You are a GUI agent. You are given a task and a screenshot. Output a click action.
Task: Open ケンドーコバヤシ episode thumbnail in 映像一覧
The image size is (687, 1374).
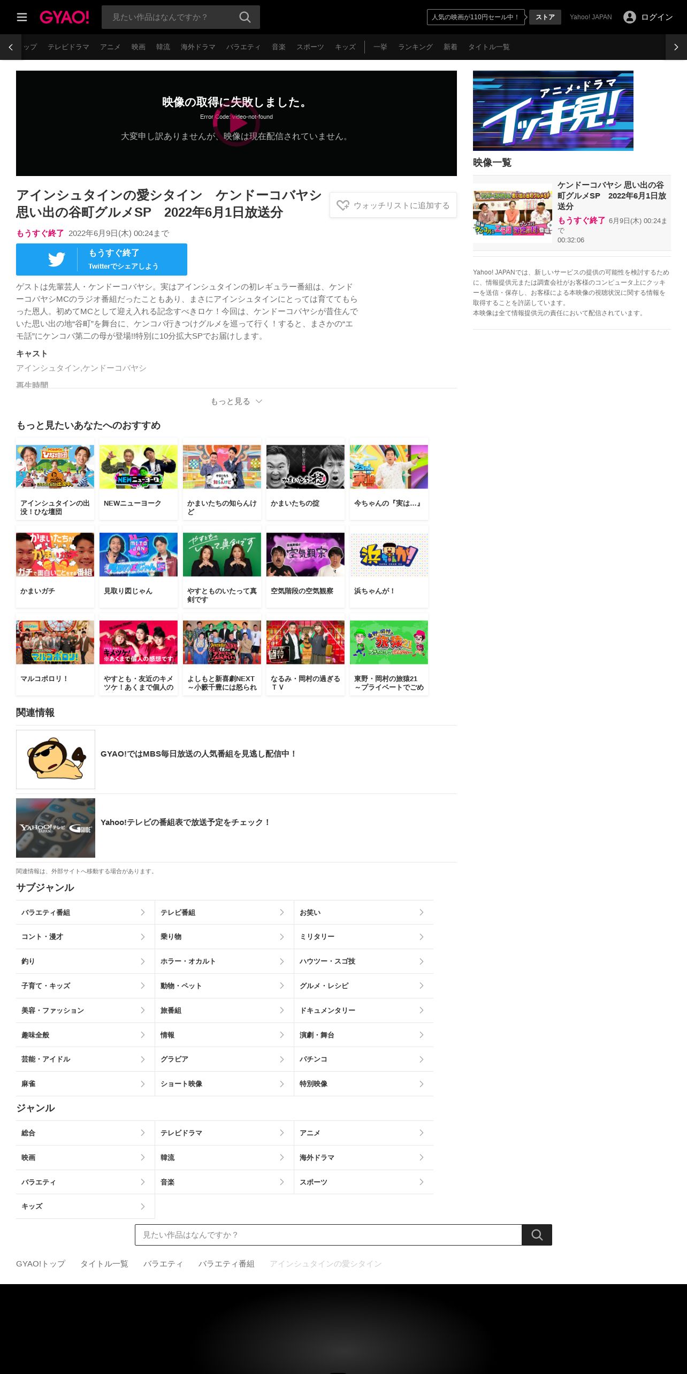click(513, 213)
